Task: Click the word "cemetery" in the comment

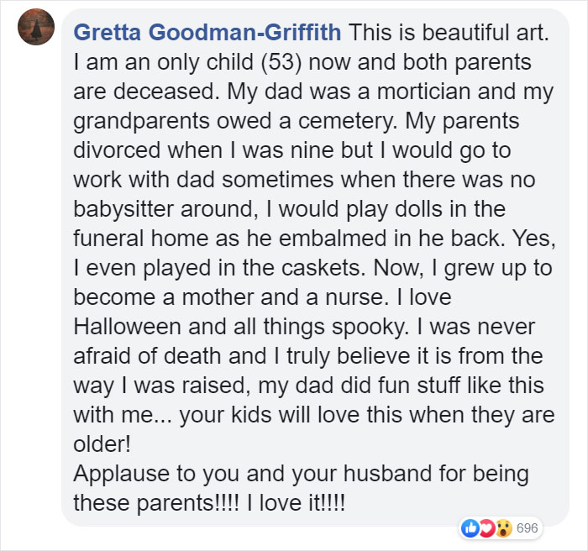Action: [346, 122]
